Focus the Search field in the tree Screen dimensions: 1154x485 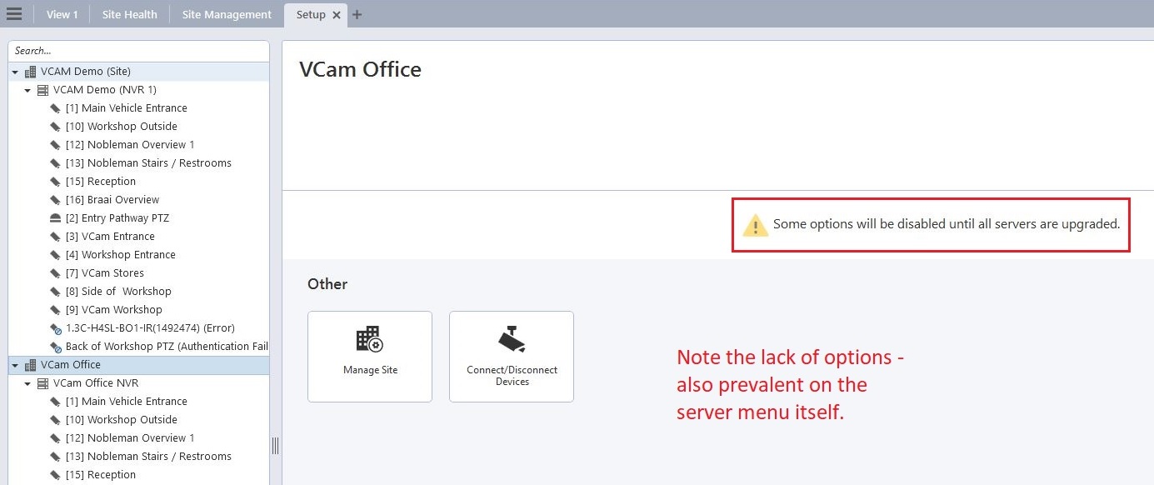tap(138, 51)
